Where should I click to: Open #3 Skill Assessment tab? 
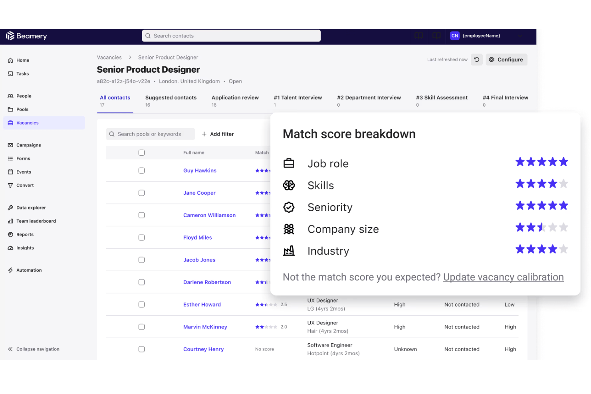(x=442, y=101)
